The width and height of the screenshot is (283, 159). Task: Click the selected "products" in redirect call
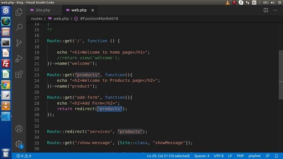[x=110, y=109]
